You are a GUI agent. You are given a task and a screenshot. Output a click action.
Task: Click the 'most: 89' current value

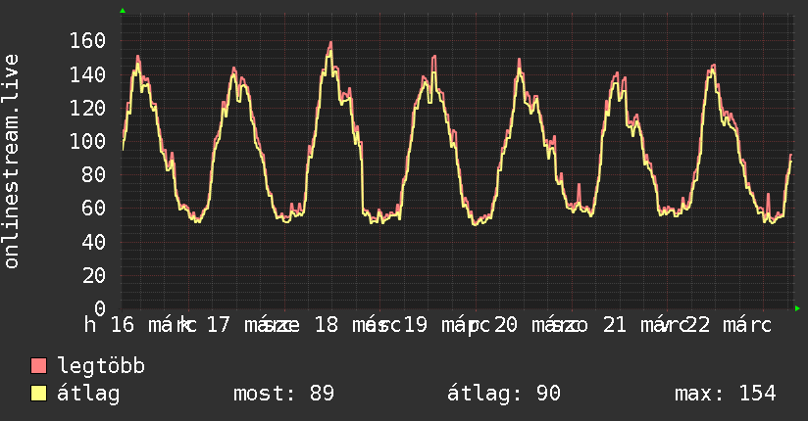(283, 394)
